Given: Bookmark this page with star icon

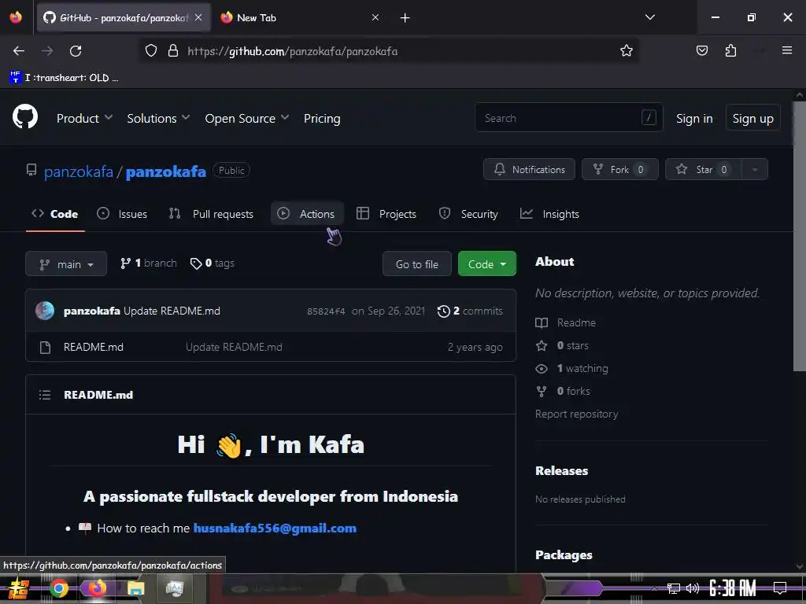Looking at the screenshot, I should click(x=626, y=51).
